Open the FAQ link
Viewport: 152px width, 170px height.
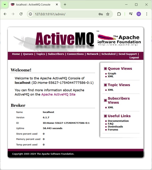tap(110, 124)
